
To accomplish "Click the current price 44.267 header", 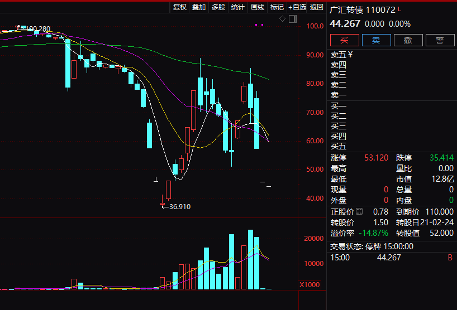I will coord(345,23).
